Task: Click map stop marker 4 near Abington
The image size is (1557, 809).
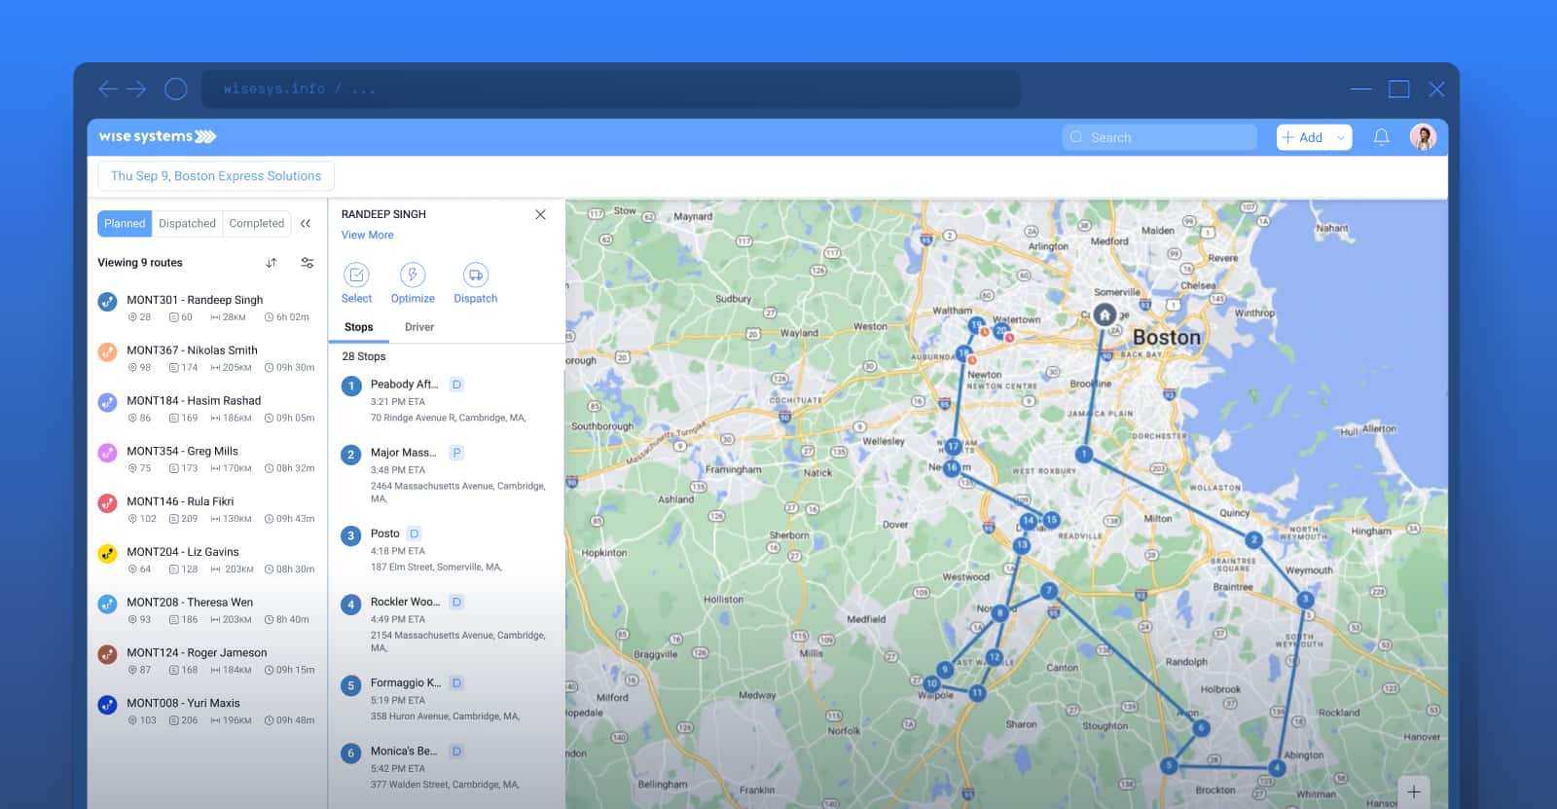Action: point(1277,768)
